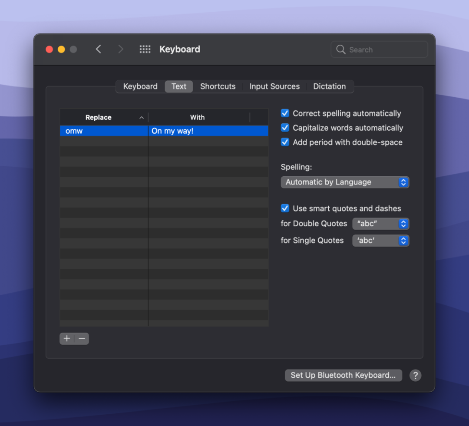This screenshot has width=469, height=426.
Task: Open the Spelling Automatic by Language dropdown
Action: click(345, 182)
